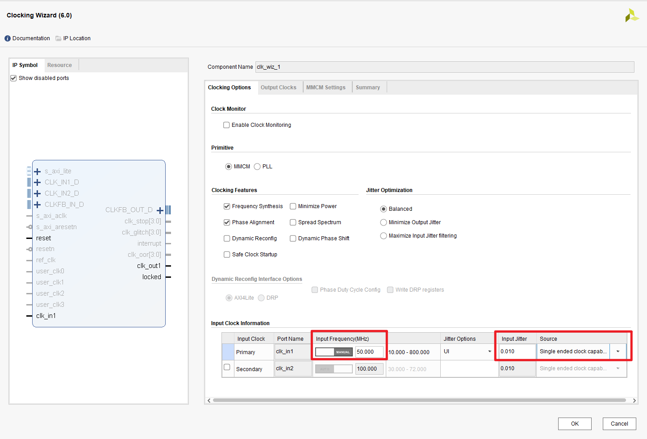The height and width of the screenshot is (439, 647).
Task: Check Minimize Power option
Action: coord(293,206)
